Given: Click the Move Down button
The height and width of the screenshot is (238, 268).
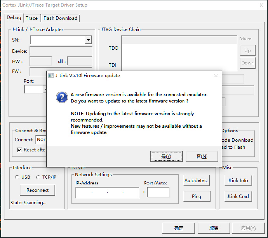Looking at the screenshot, I should [247, 63].
